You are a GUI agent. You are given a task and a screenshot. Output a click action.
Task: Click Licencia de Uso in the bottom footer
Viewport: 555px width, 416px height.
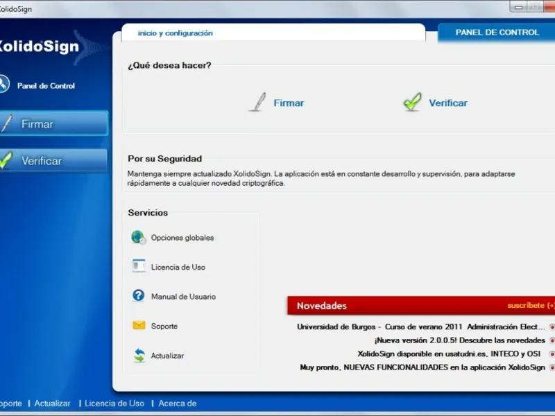(x=114, y=404)
